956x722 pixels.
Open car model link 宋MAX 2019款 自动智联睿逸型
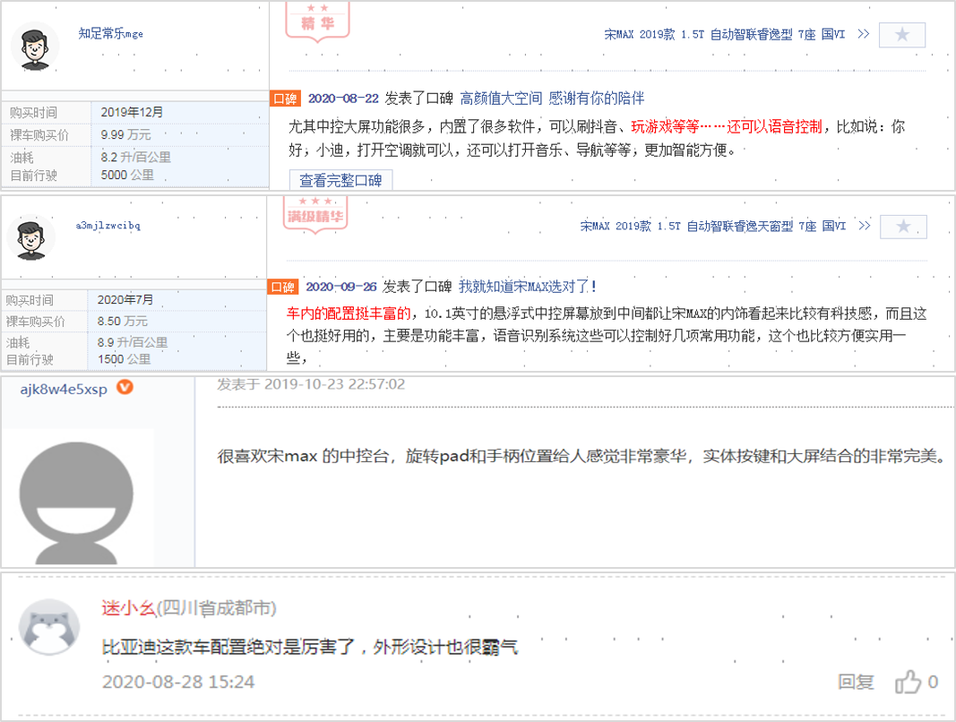[724, 35]
